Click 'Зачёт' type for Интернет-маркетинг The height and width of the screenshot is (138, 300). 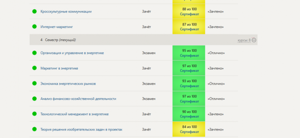click(x=146, y=27)
